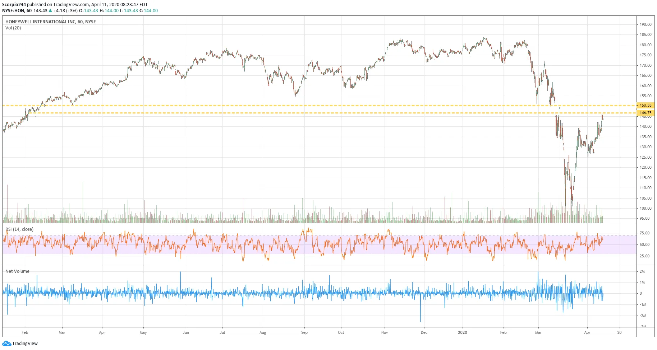Click the +4.18 (+3%) change value
Screen dimensions: 657x350
[x=66, y=11]
